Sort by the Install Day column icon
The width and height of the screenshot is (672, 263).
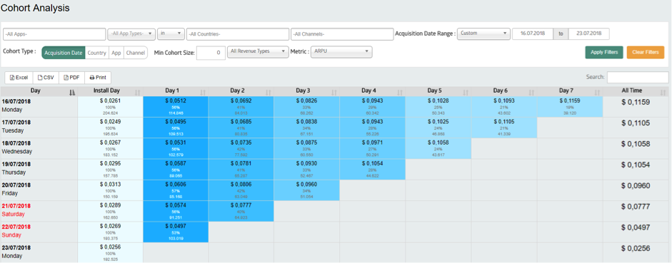(138, 92)
